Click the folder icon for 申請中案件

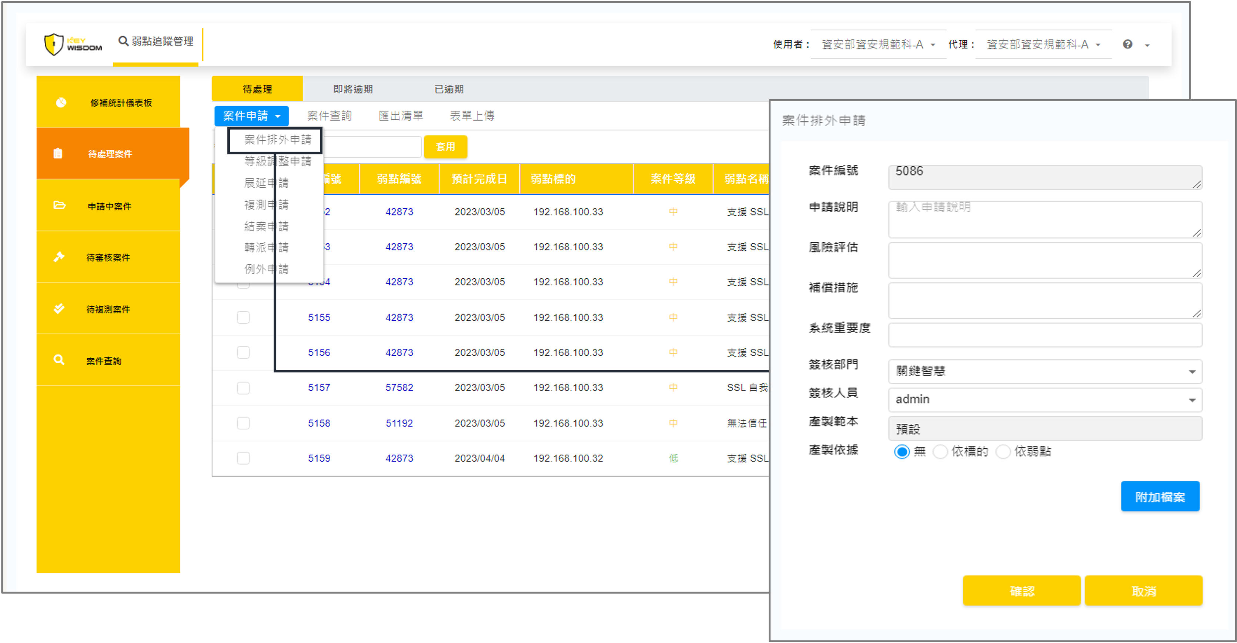pyautogui.click(x=59, y=205)
